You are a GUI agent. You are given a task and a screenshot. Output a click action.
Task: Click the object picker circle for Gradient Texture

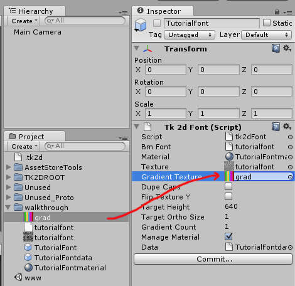290,177
